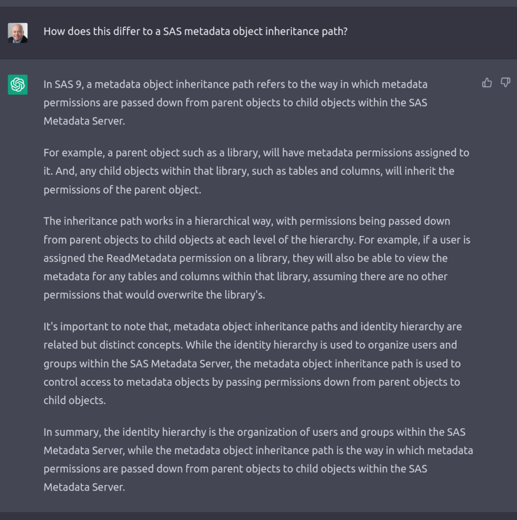The width and height of the screenshot is (517, 520).
Task: Click the paragraph beginning 'It's important to note'
Action: click(253, 364)
